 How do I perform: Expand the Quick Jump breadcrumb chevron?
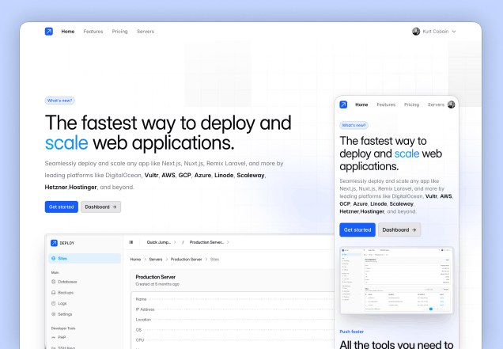[175, 242]
